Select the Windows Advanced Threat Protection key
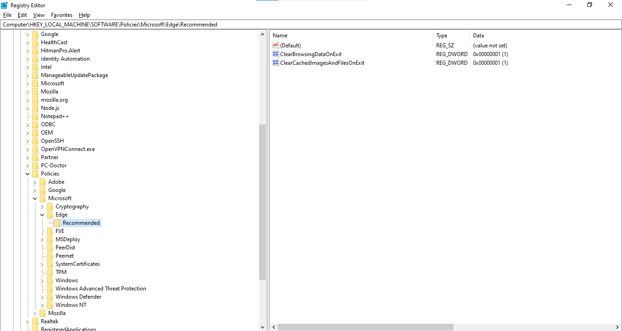 (x=101, y=289)
